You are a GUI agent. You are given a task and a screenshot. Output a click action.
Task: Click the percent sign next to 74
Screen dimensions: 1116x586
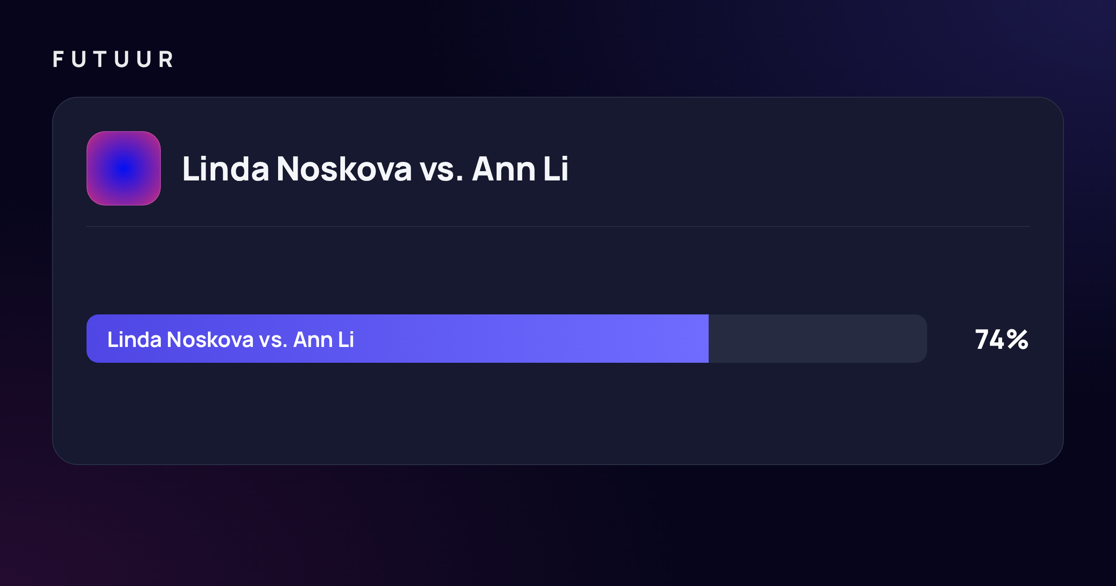coord(1018,339)
